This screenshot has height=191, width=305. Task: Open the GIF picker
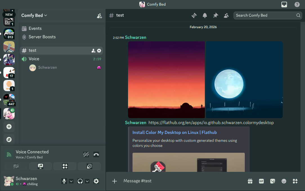(261, 181)
